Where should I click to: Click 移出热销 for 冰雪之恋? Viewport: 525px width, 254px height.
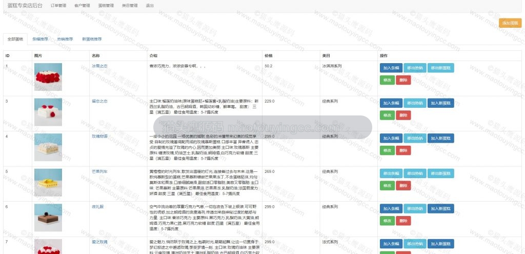[x=415, y=68]
